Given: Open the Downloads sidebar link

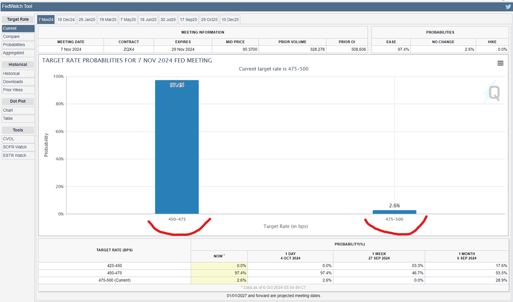Looking at the screenshot, I should pos(18,82).
